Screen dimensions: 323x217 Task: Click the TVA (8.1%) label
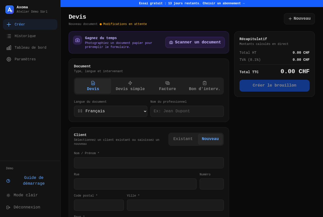coord(250,60)
